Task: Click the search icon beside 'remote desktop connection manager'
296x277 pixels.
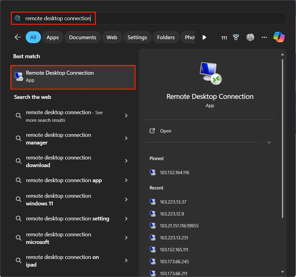Action: click(x=18, y=138)
